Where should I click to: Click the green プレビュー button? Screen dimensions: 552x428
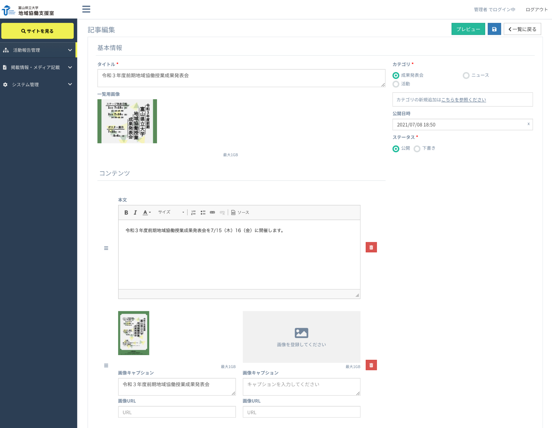pyautogui.click(x=468, y=29)
